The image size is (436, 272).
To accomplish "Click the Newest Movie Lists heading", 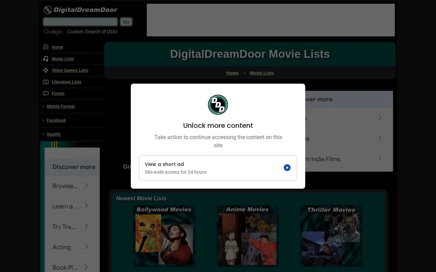I will [x=141, y=198].
